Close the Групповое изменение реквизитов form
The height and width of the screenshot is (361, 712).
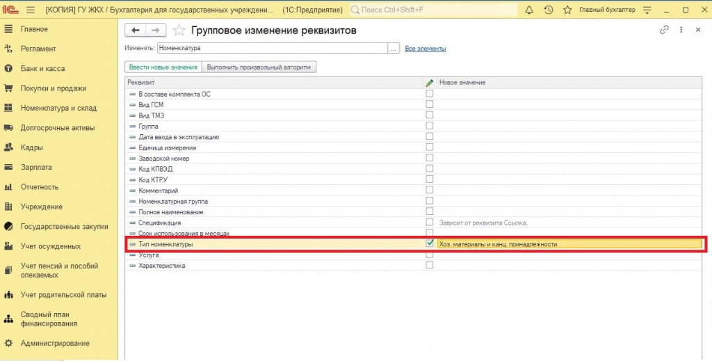point(698,30)
